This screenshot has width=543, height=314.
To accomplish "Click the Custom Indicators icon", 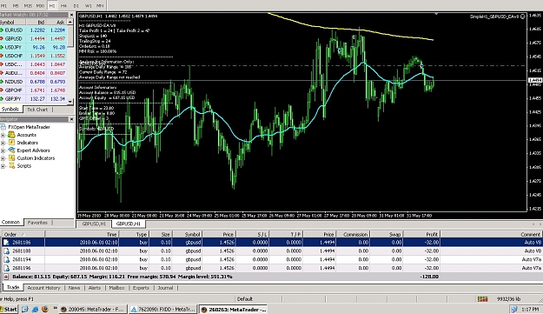I will pos(11,158).
